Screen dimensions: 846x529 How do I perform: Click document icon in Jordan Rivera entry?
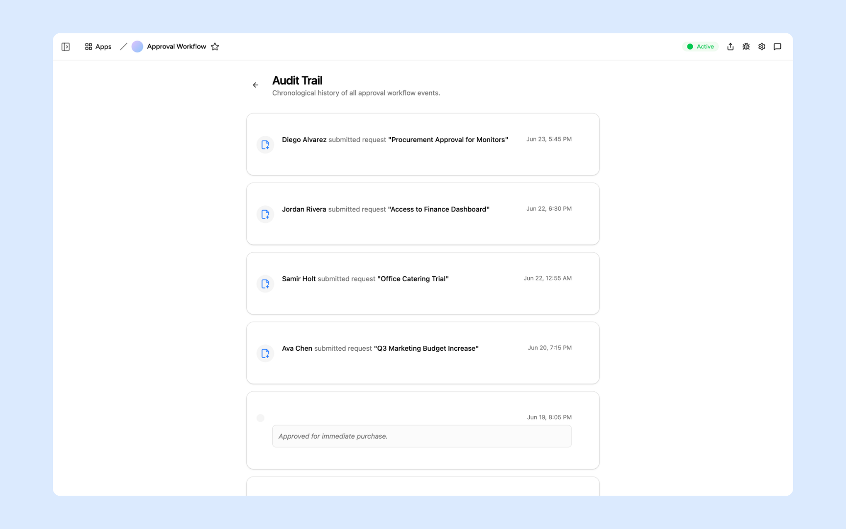click(265, 215)
